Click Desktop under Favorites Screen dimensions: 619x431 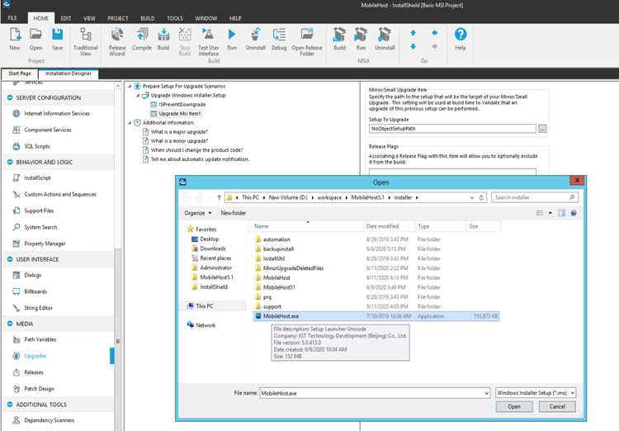(210, 239)
